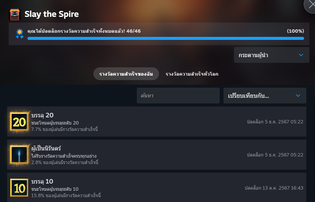Click the 46/46 blue progress bar
Image resolution: width=315 pixels, height=202 pixels.
pos(166,38)
